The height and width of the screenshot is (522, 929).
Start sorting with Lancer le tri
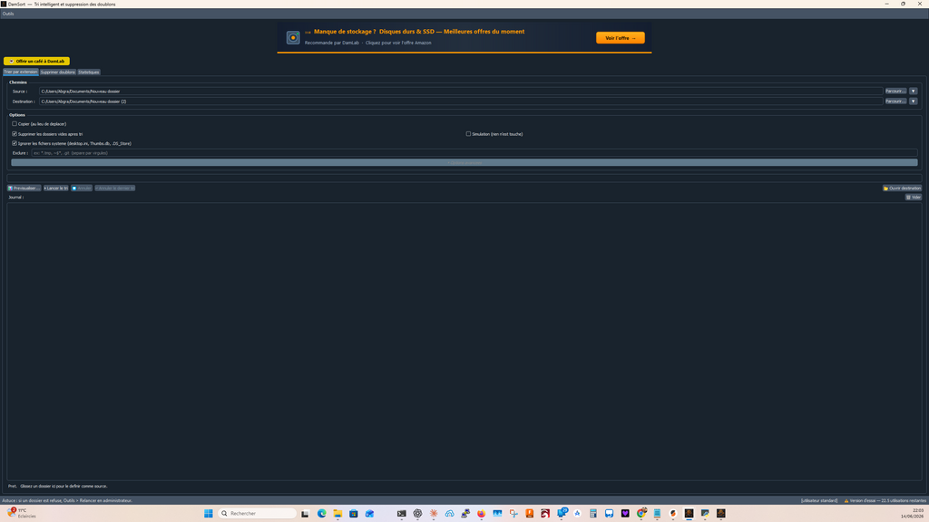click(x=55, y=188)
